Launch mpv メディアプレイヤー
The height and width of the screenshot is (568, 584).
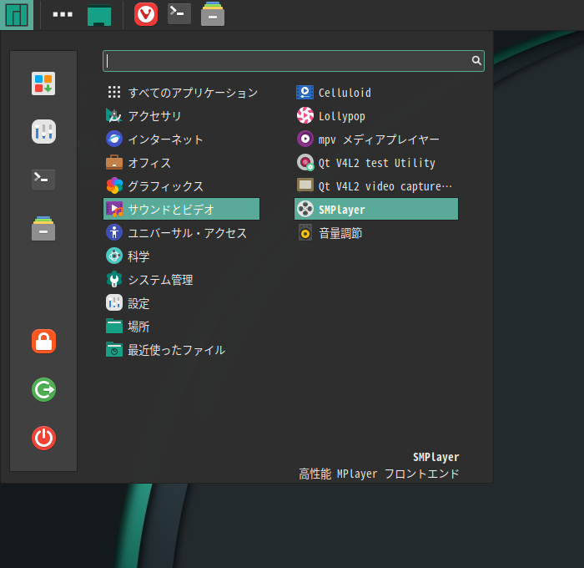(x=376, y=139)
